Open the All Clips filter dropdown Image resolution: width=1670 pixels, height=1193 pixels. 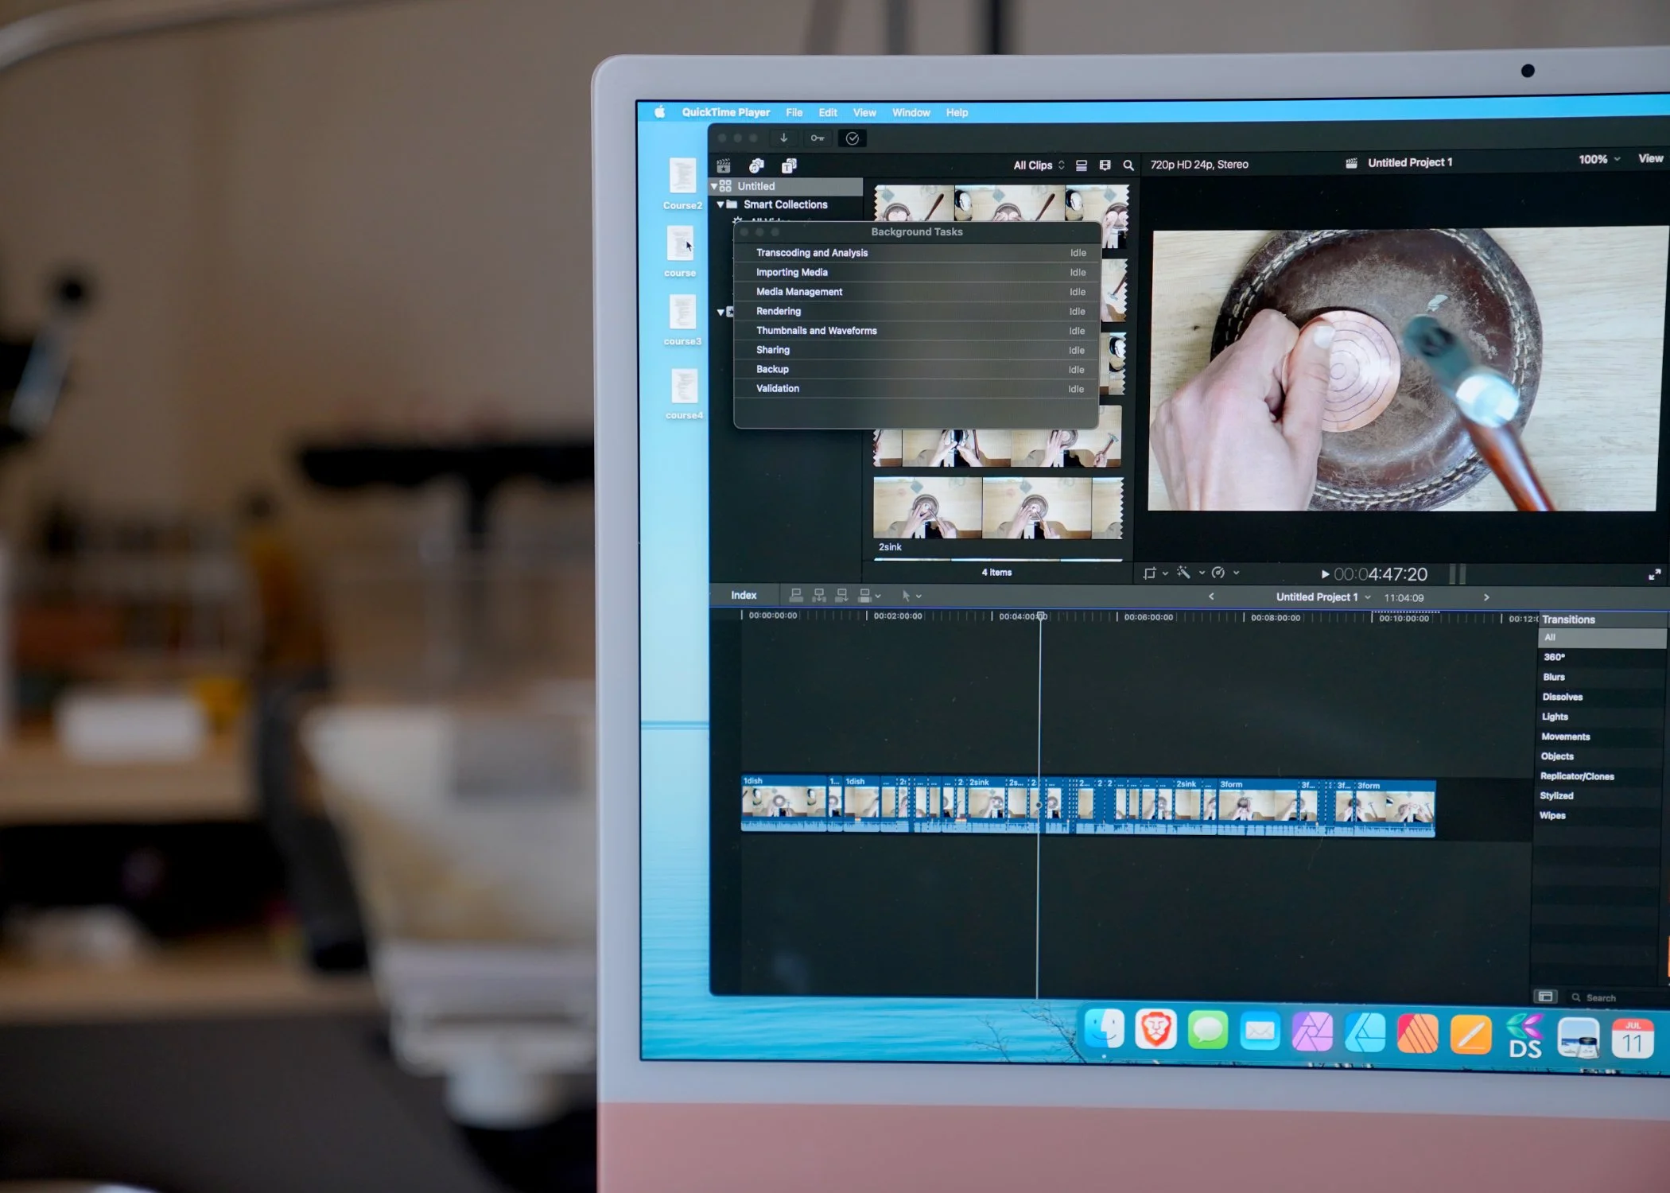point(1038,165)
